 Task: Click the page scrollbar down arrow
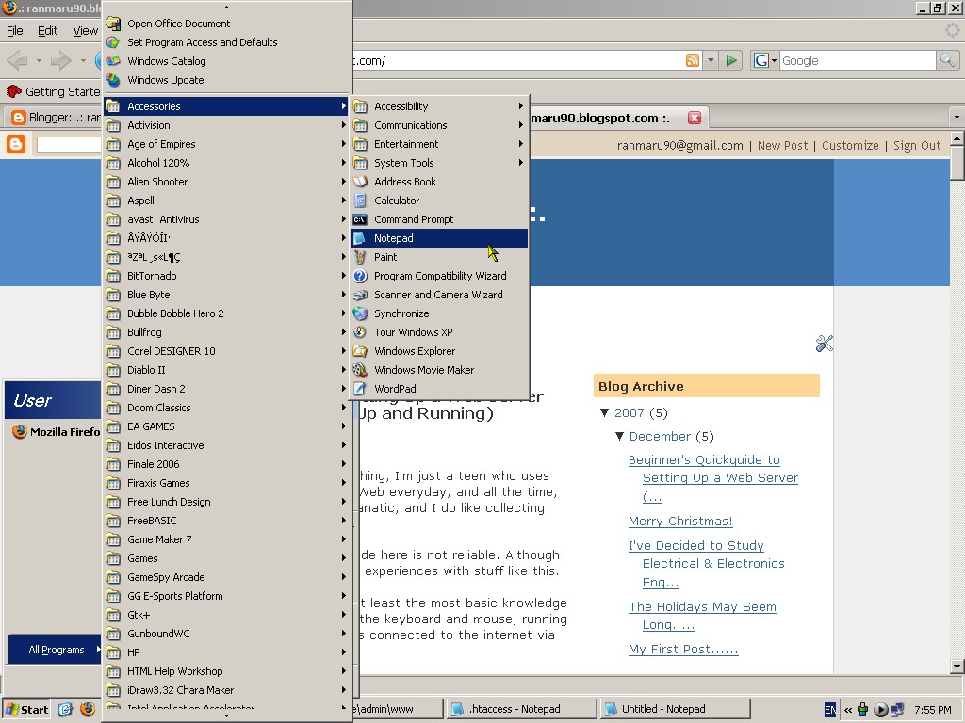(957, 667)
